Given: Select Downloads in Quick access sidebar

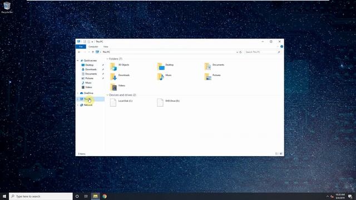Looking at the screenshot, I should tap(91, 69).
